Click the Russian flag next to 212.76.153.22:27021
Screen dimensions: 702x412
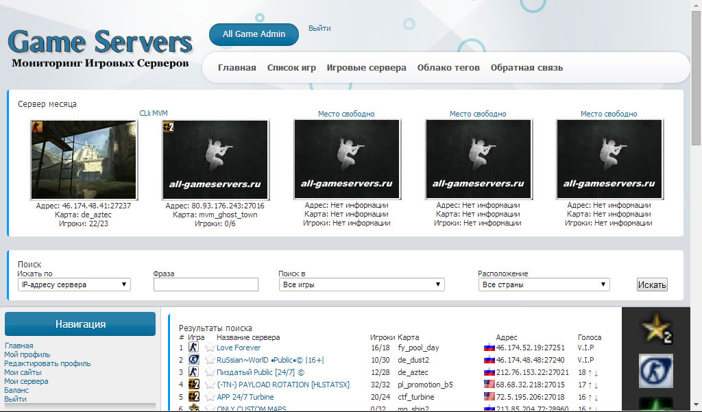489,372
